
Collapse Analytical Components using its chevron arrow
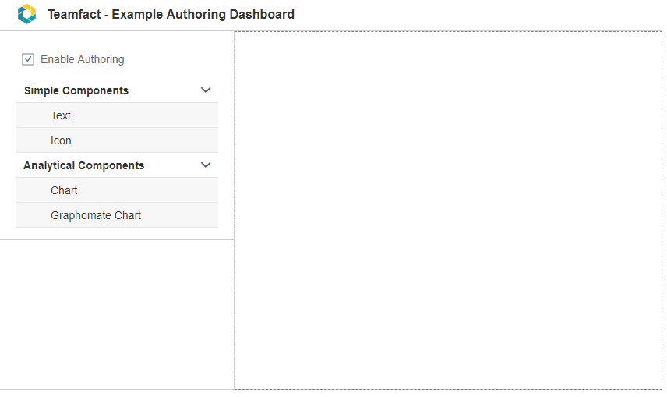pyautogui.click(x=206, y=165)
